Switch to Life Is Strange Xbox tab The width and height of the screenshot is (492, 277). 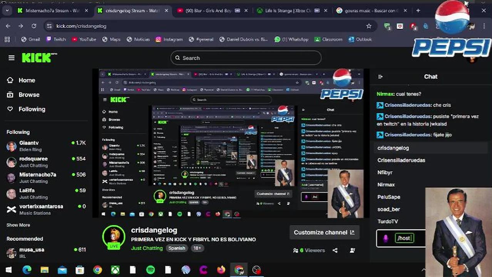(289, 11)
